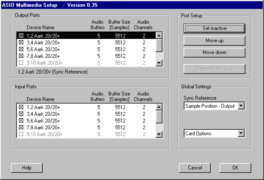Expand the Card Options dropdown

241,134
